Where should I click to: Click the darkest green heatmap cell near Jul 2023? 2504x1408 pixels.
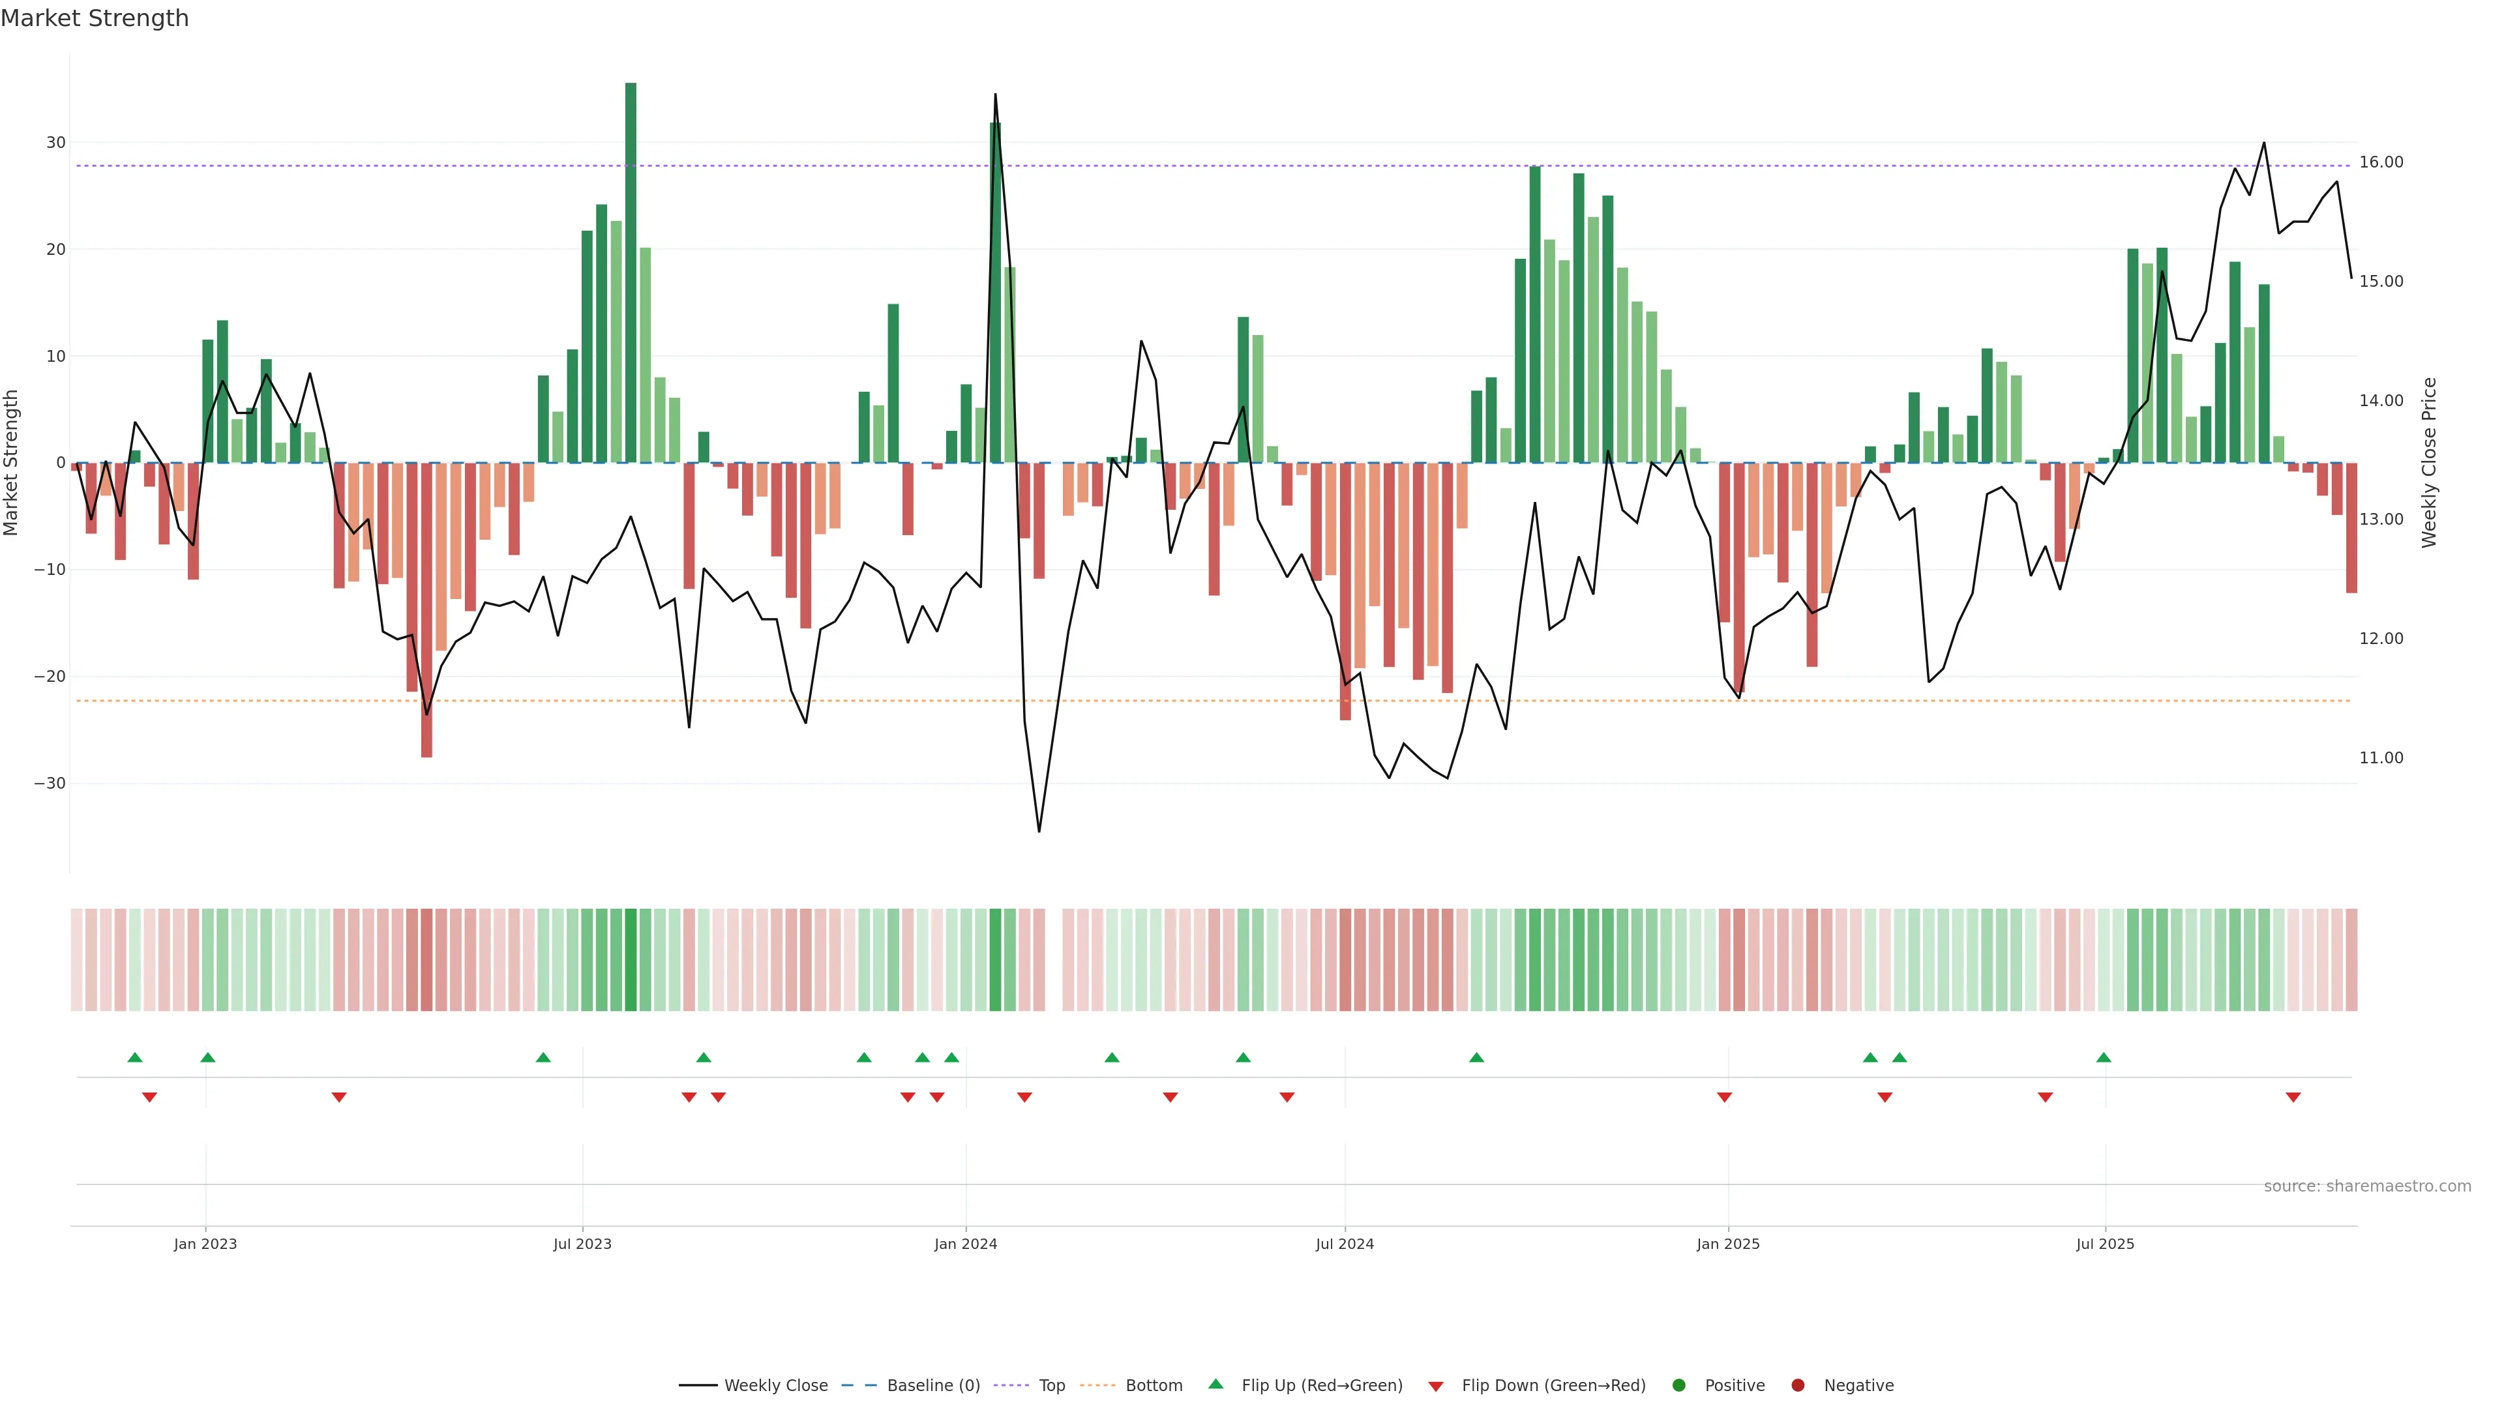631,959
